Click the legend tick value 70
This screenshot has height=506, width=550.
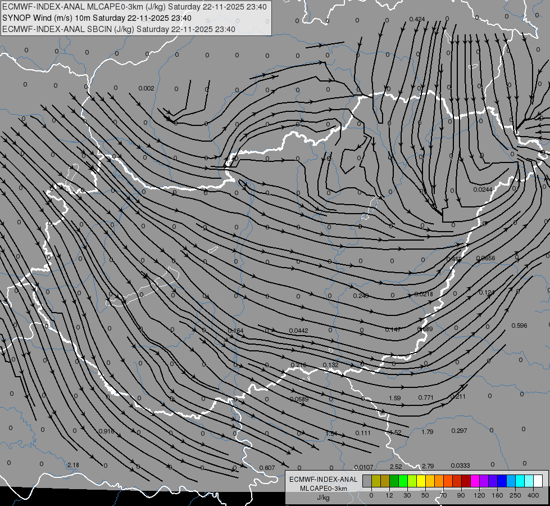443,495
